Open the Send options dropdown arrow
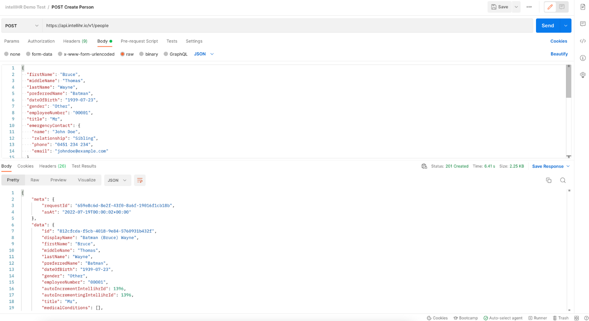Image resolution: width=589 pixels, height=321 pixels. [566, 25]
